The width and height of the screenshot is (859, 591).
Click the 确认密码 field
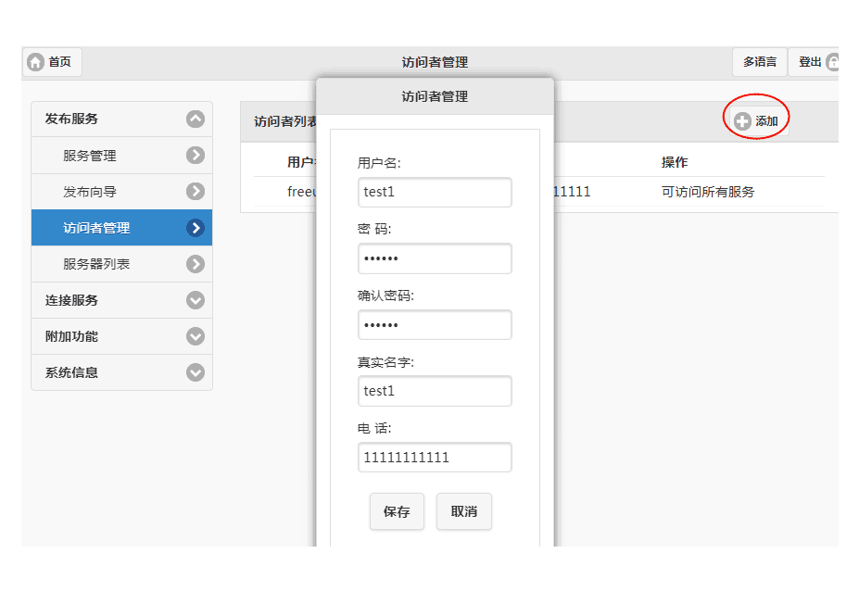[434, 325]
